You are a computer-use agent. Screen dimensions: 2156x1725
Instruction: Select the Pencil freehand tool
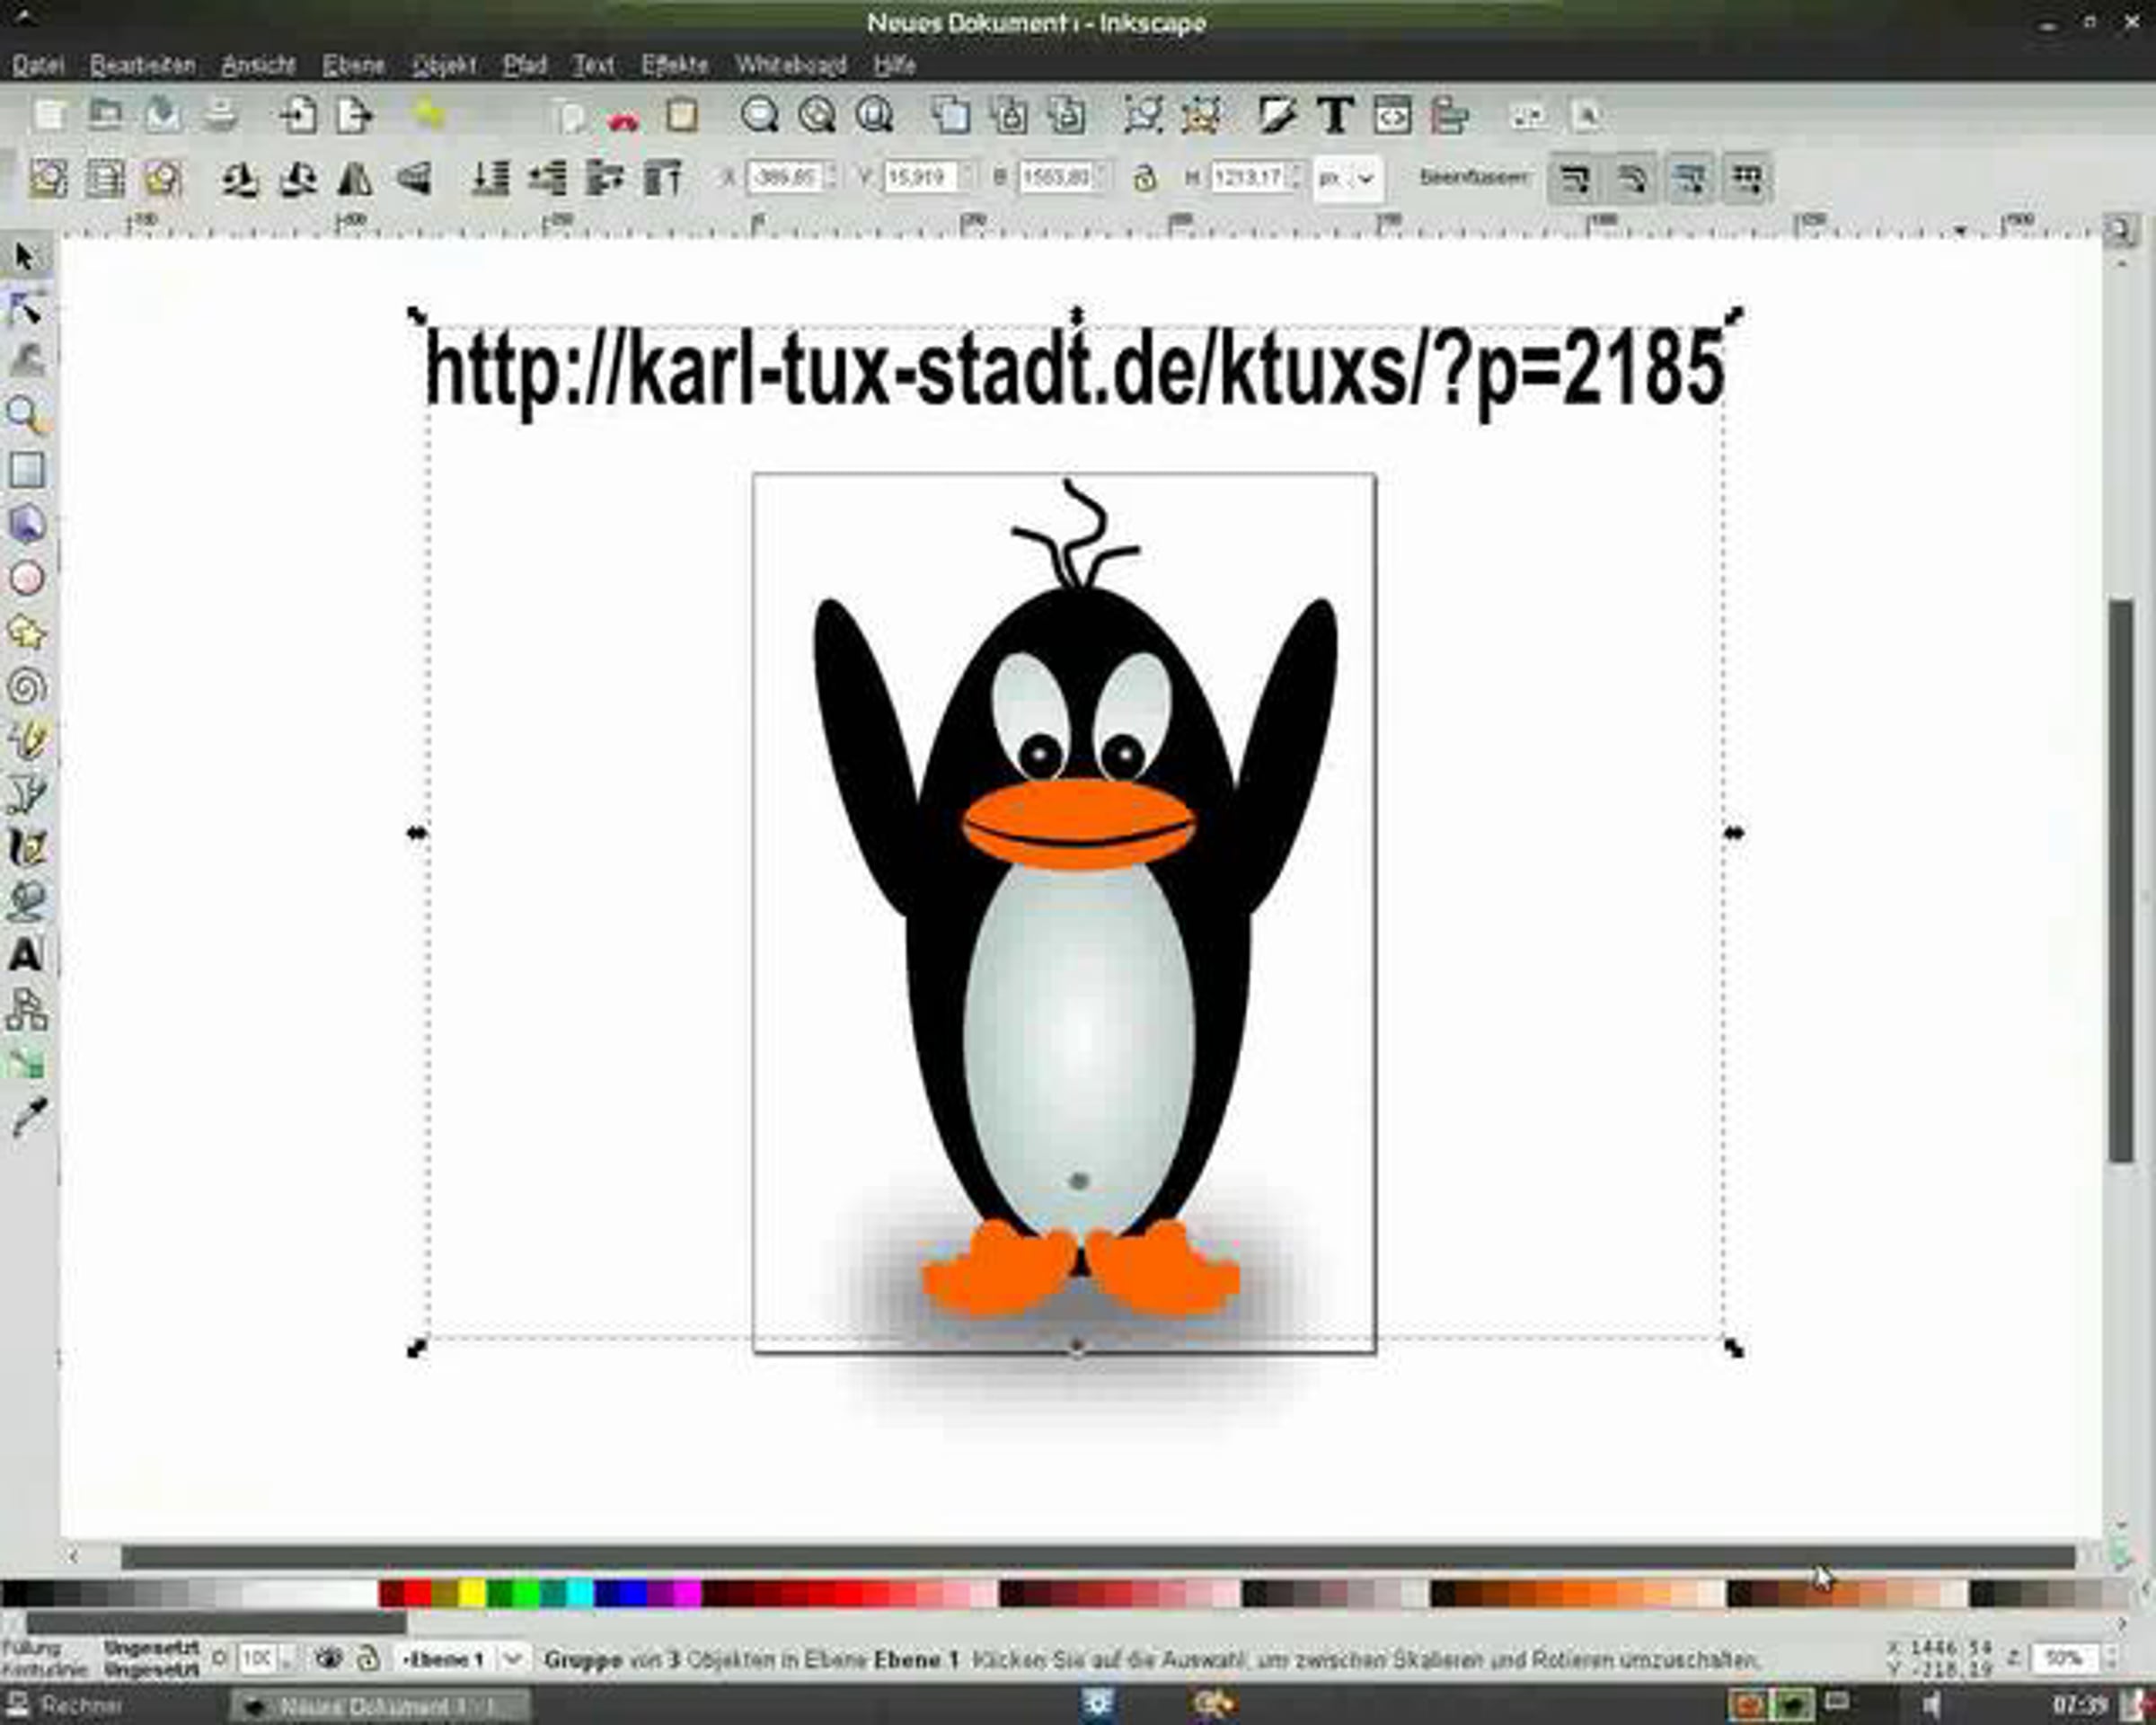(x=26, y=740)
